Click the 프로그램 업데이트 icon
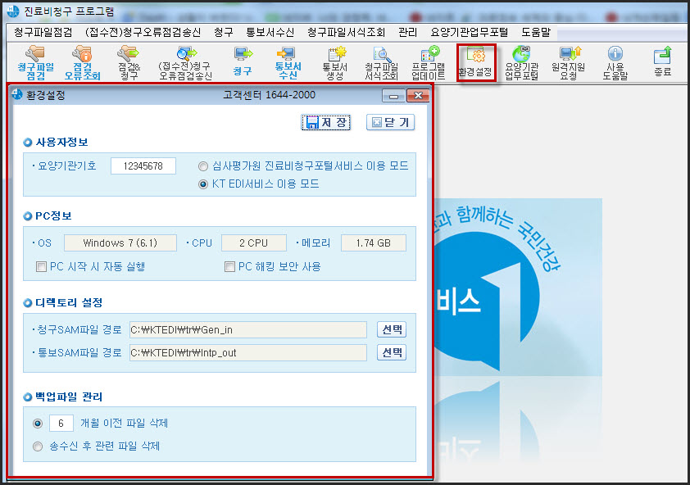 pyautogui.click(x=428, y=62)
